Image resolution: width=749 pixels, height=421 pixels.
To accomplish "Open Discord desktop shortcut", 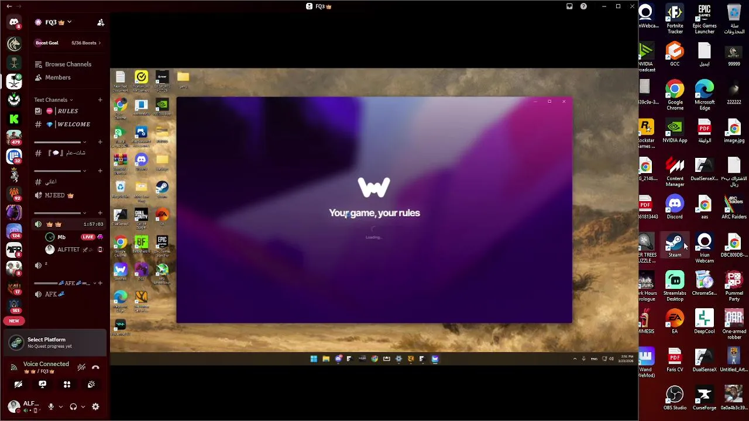I will 675,208.
